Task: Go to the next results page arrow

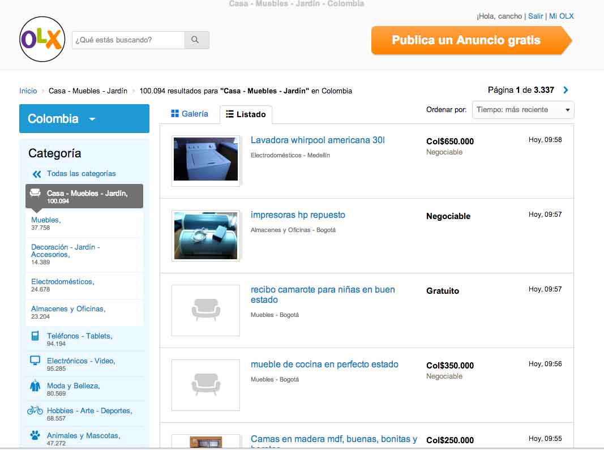Action: [x=565, y=89]
